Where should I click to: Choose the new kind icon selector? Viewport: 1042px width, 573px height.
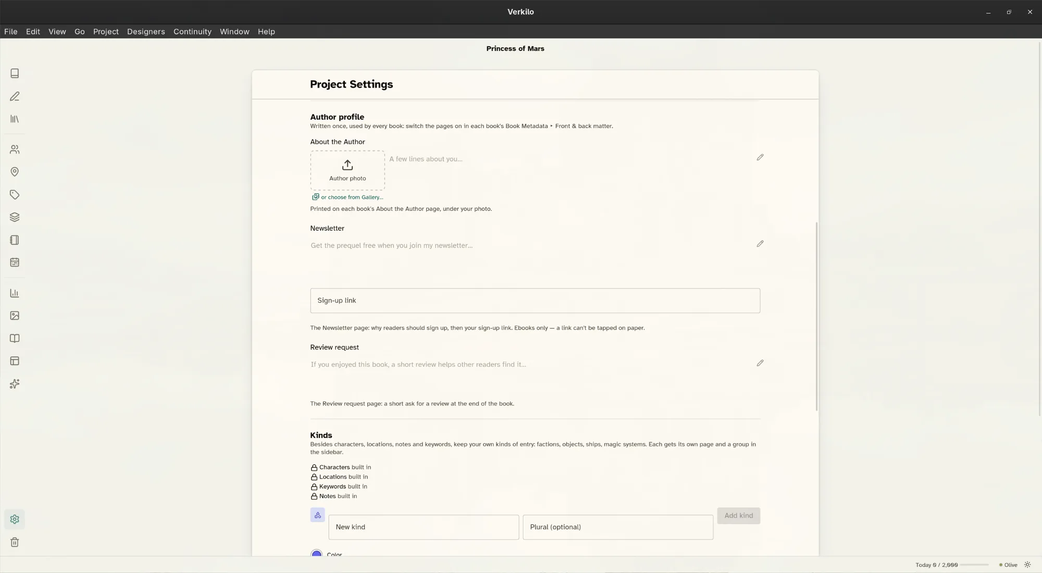click(x=317, y=515)
